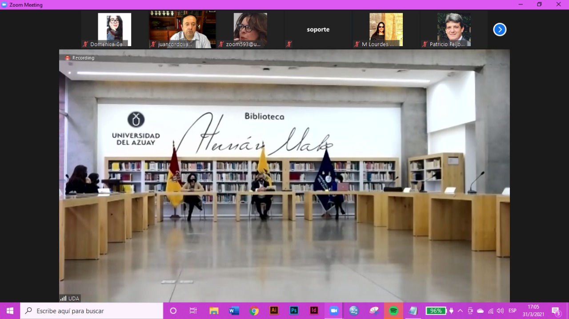Show next participants with blue arrow
Viewport: 569px width, 319px height.
tap(500, 30)
